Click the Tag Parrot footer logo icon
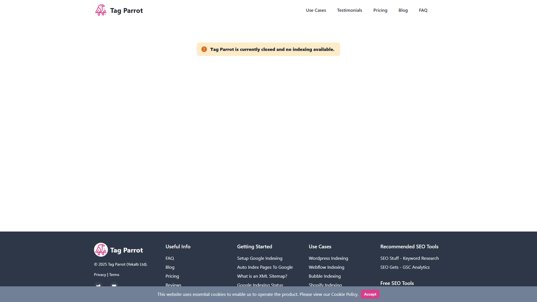 (x=101, y=250)
